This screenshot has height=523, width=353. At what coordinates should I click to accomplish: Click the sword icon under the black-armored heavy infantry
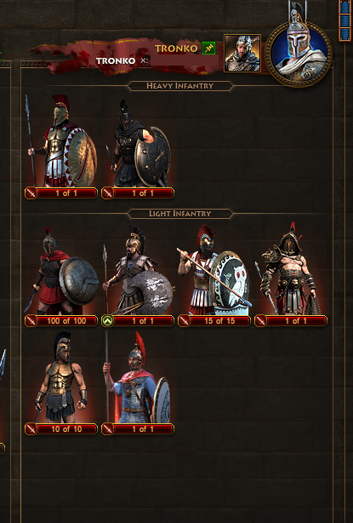point(107,193)
